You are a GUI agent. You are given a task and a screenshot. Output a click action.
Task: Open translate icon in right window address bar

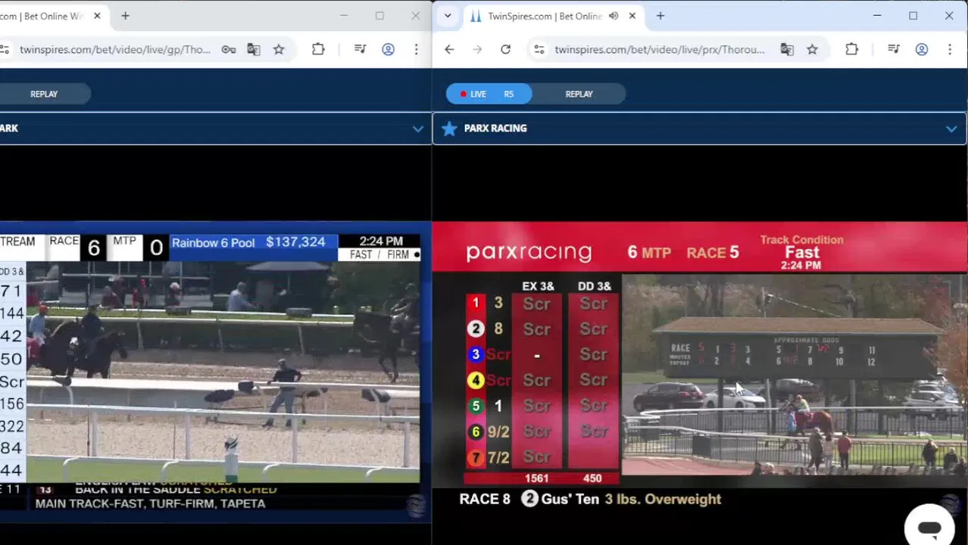click(x=787, y=49)
